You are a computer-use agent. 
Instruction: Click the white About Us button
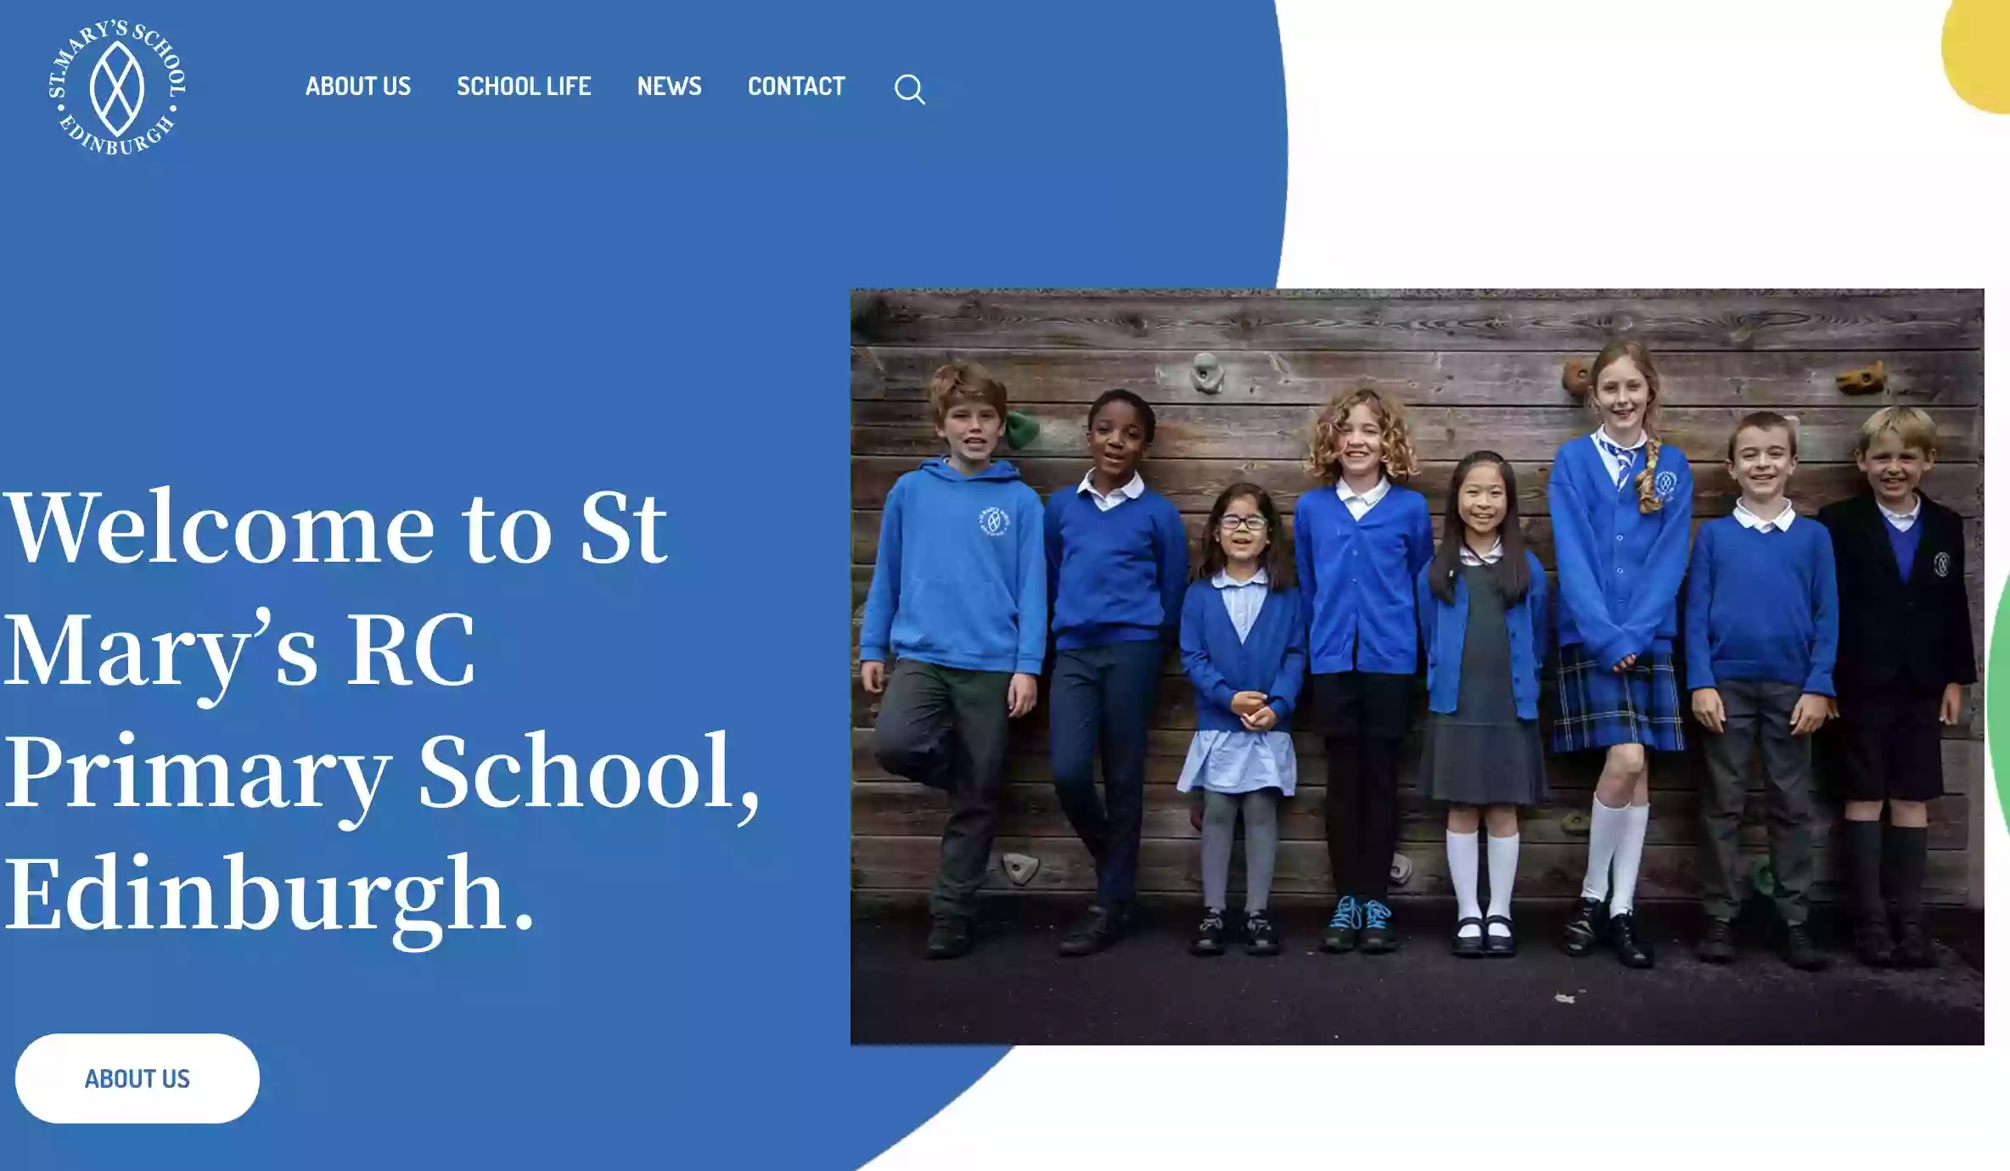point(138,1079)
